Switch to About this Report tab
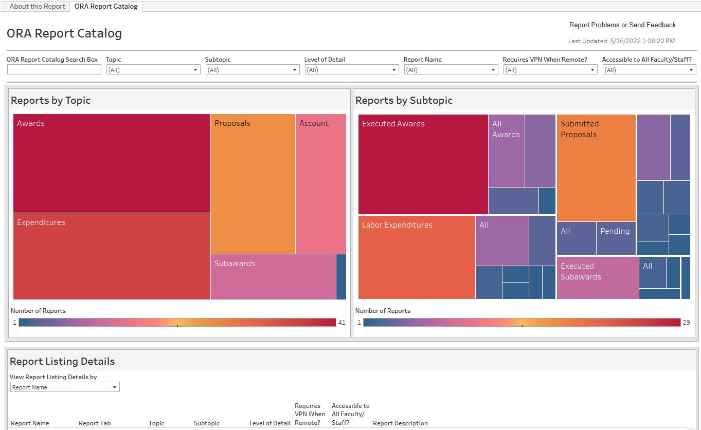 [x=38, y=7]
